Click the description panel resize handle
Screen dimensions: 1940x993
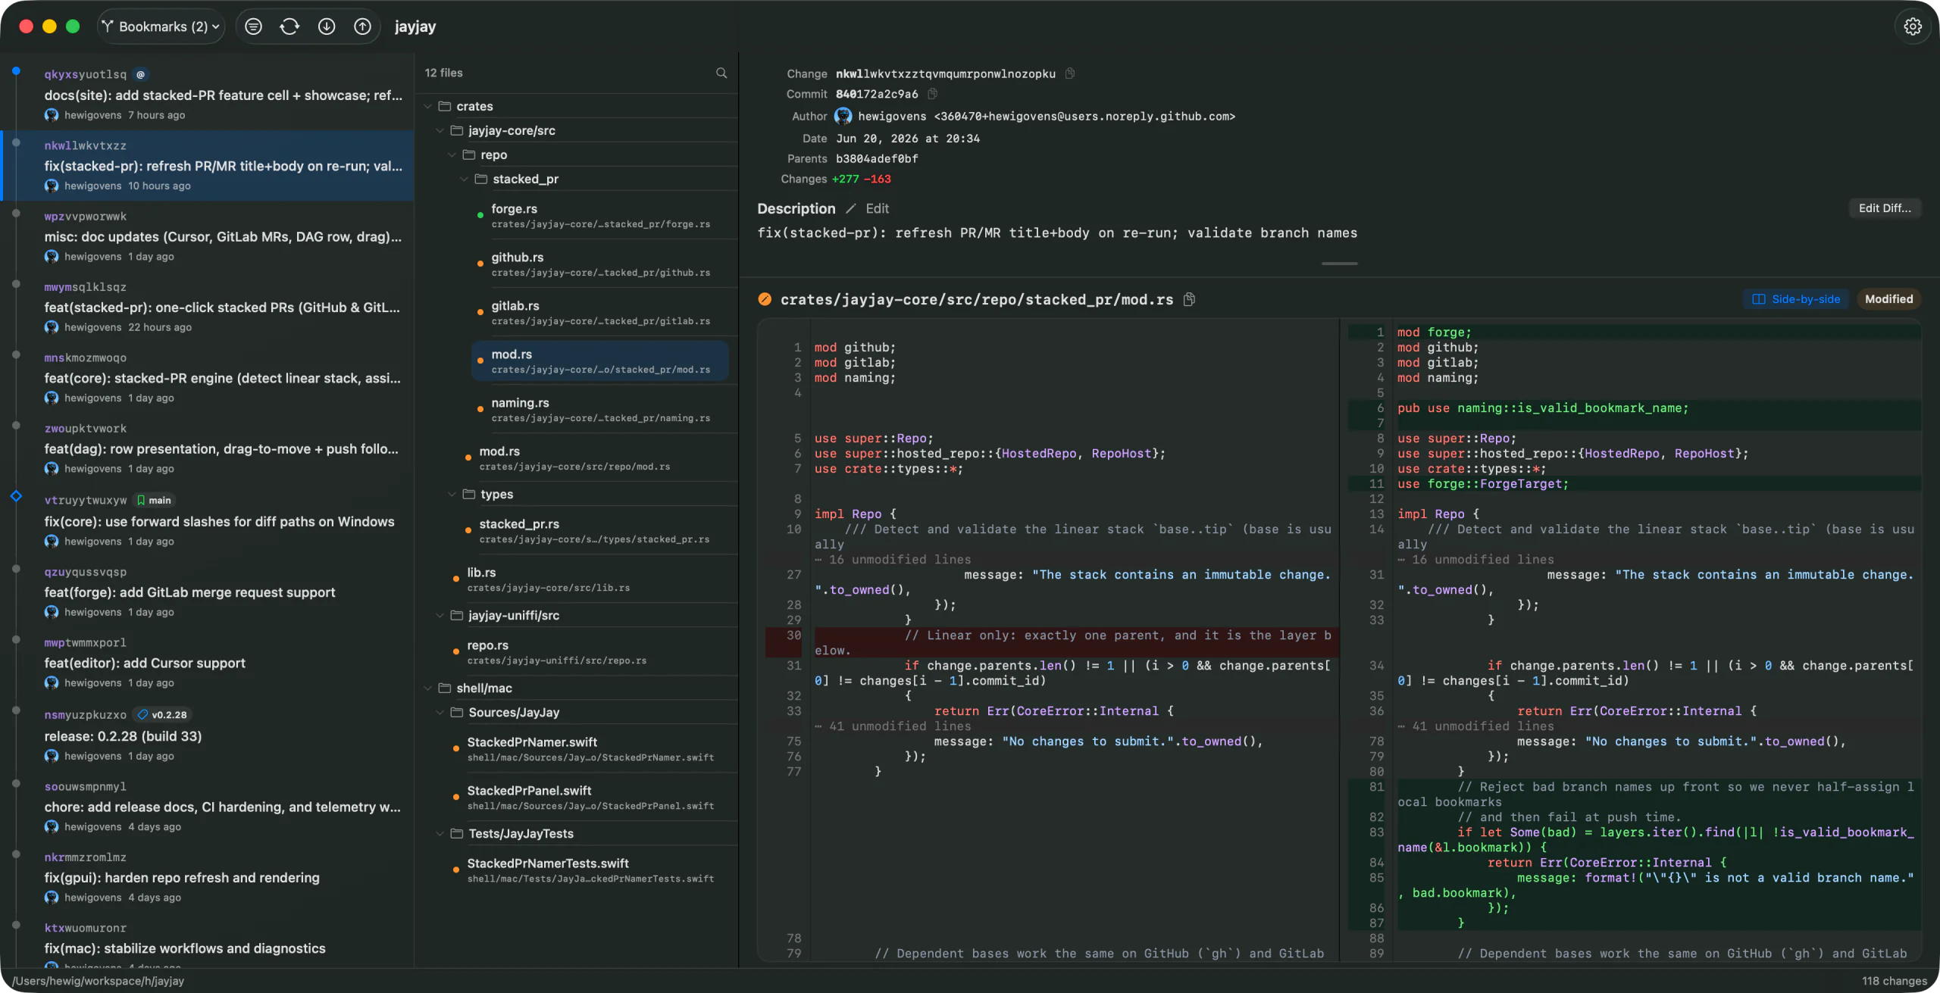[x=1339, y=264]
